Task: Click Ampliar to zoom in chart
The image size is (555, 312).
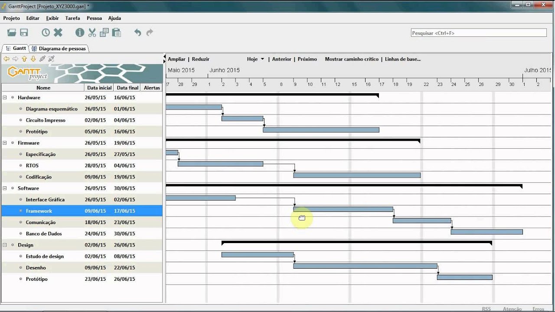Action: (176, 59)
